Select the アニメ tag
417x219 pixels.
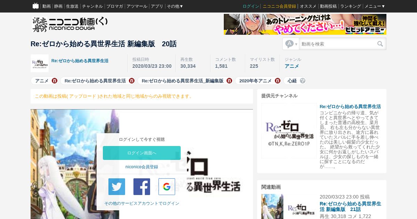pyautogui.click(x=42, y=81)
